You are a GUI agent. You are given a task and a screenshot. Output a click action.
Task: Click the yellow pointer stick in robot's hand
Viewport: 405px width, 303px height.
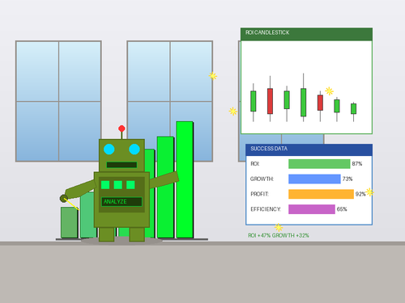[71, 204]
